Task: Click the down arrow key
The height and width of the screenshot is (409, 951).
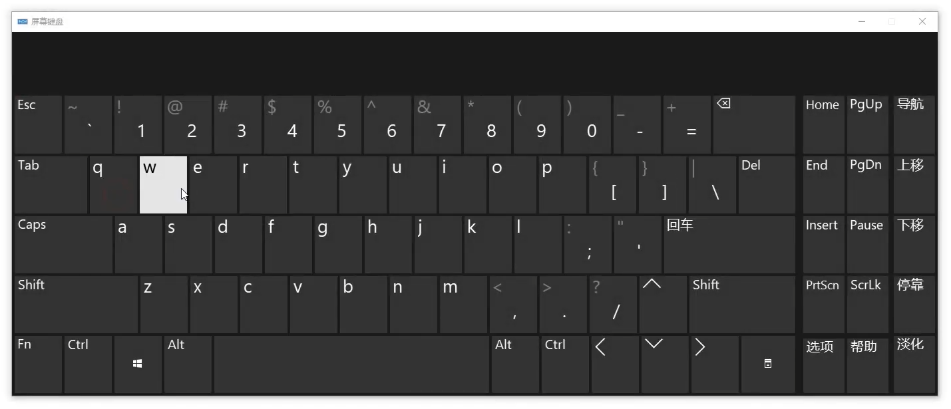Action: (665, 364)
